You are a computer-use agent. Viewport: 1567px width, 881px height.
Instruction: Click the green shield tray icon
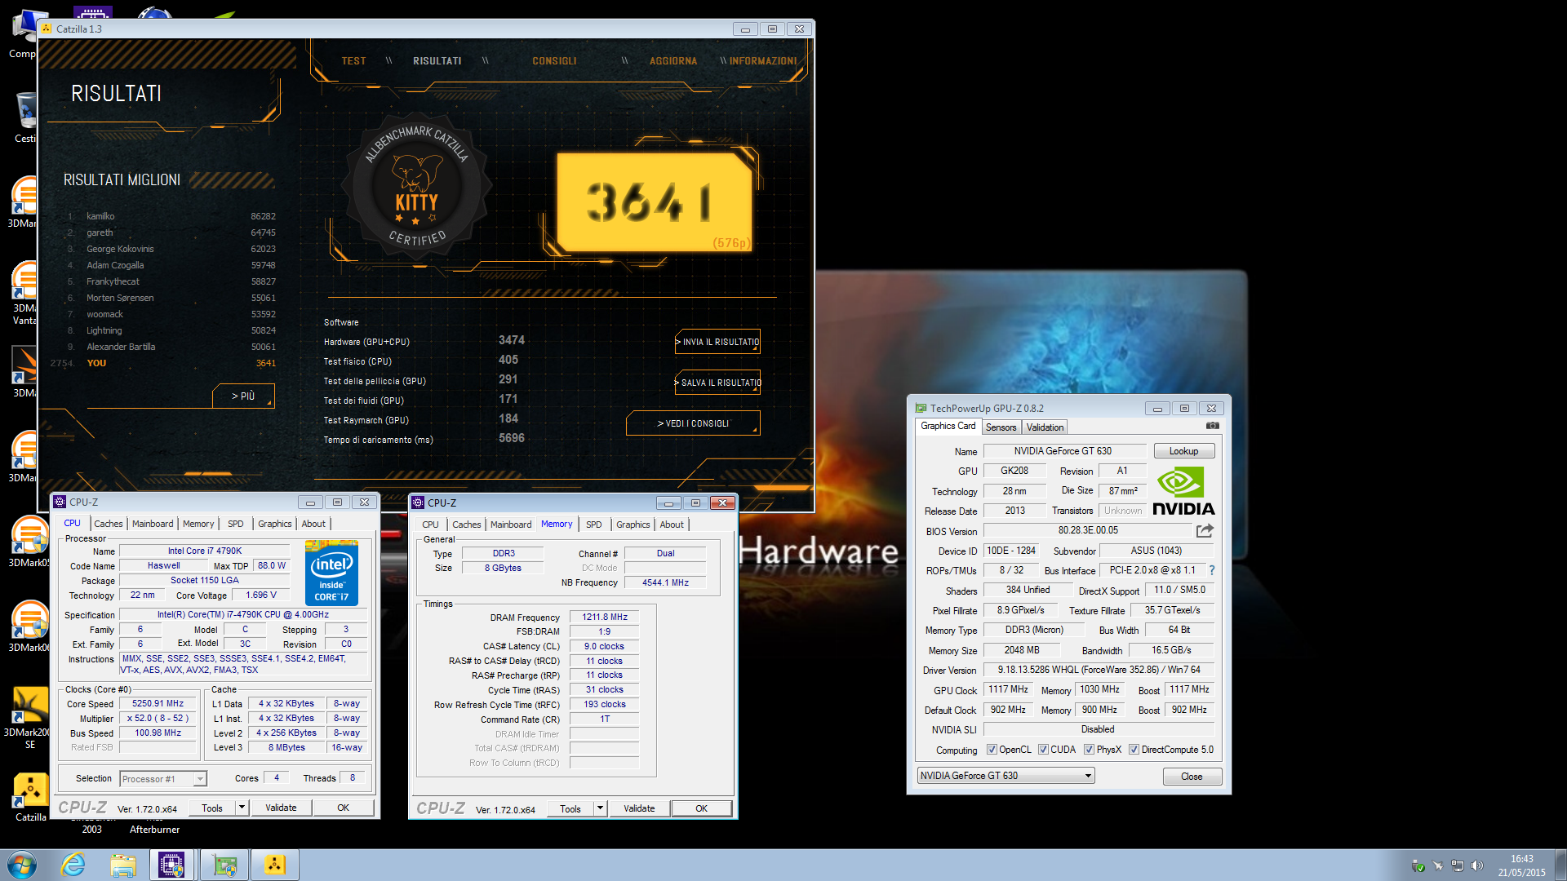[1418, 866]
